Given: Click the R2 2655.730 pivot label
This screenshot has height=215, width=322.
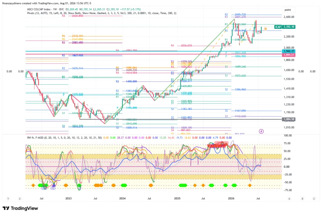Looking at the screenshot, I should tap(235, 14).
